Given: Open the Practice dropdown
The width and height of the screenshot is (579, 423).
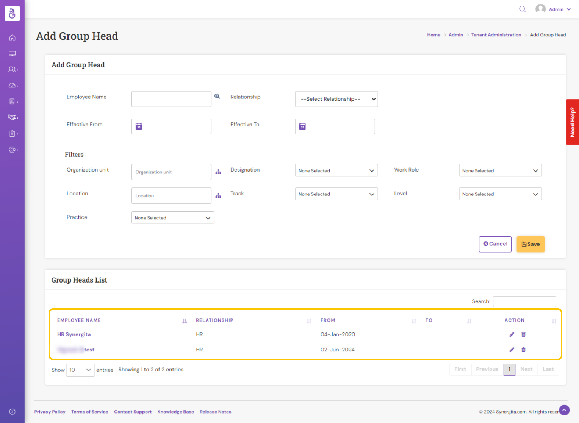Looking at the screenshot, I should (173, 218).
